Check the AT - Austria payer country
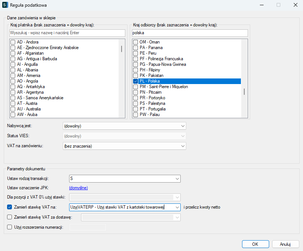 coord(13,103)
